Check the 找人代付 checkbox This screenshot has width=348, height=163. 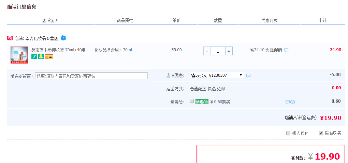click(288, 133)
